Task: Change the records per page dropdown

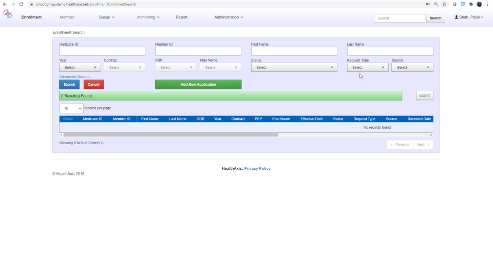Action: (71, 108)
